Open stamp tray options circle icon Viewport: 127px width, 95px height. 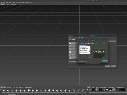point(88,89)
